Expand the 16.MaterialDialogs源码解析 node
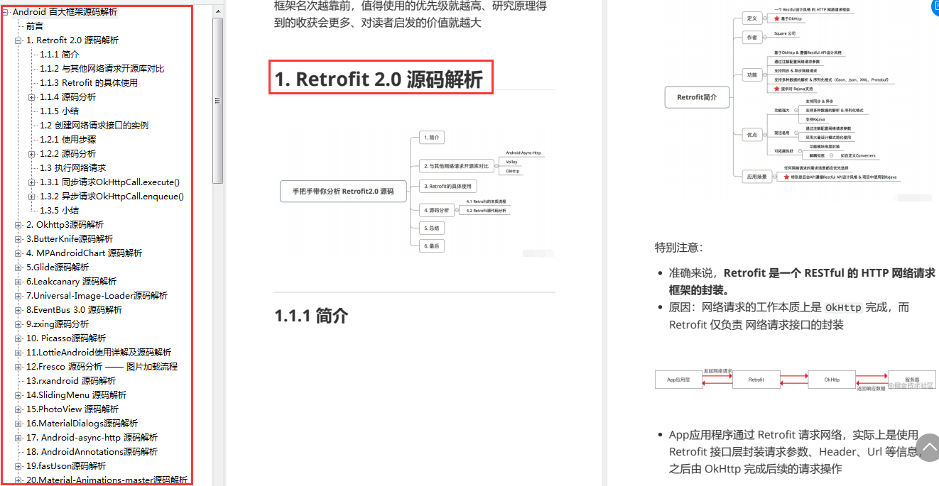Viewport: 939px width, 486px height. coord(18,424)
